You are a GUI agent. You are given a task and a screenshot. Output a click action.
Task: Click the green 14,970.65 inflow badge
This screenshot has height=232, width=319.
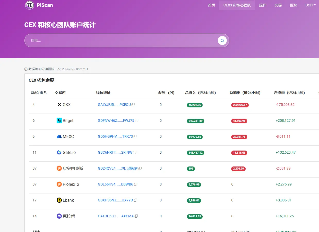tap(195, 137)
